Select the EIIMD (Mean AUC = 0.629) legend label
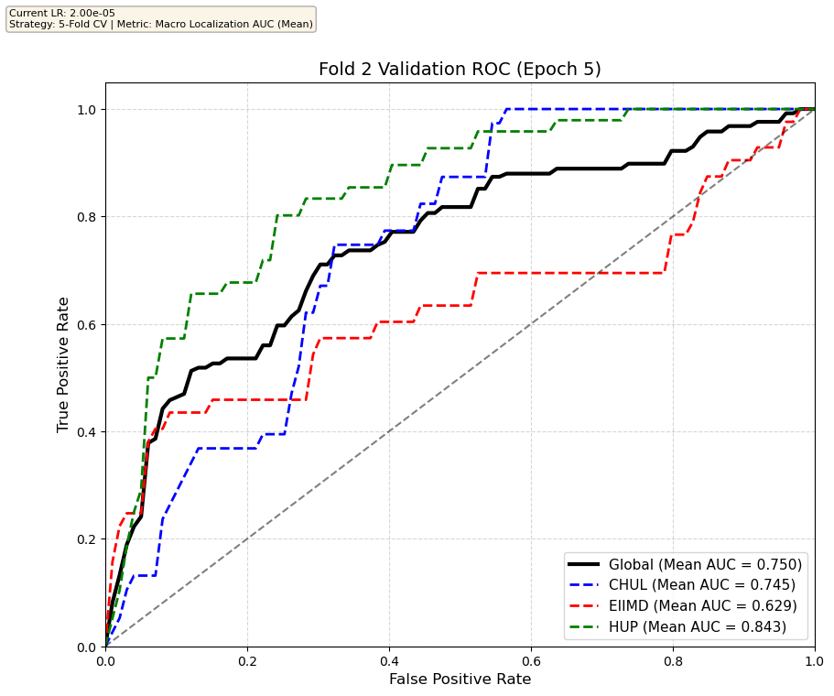834x696 pixels. (x=702, y=605)
